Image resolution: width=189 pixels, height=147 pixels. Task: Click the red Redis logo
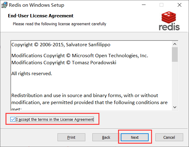169,21
